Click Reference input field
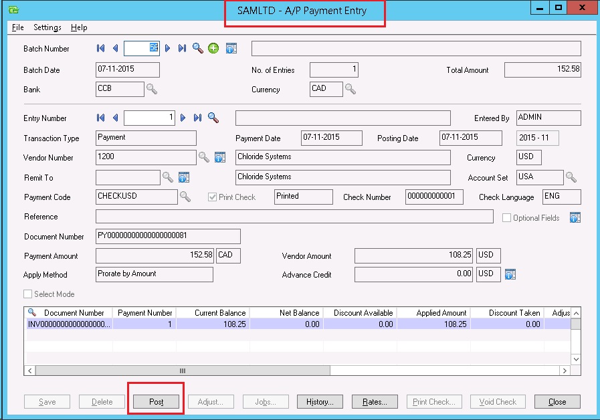This screenshot has width=600, height=420. coord(294,216)
